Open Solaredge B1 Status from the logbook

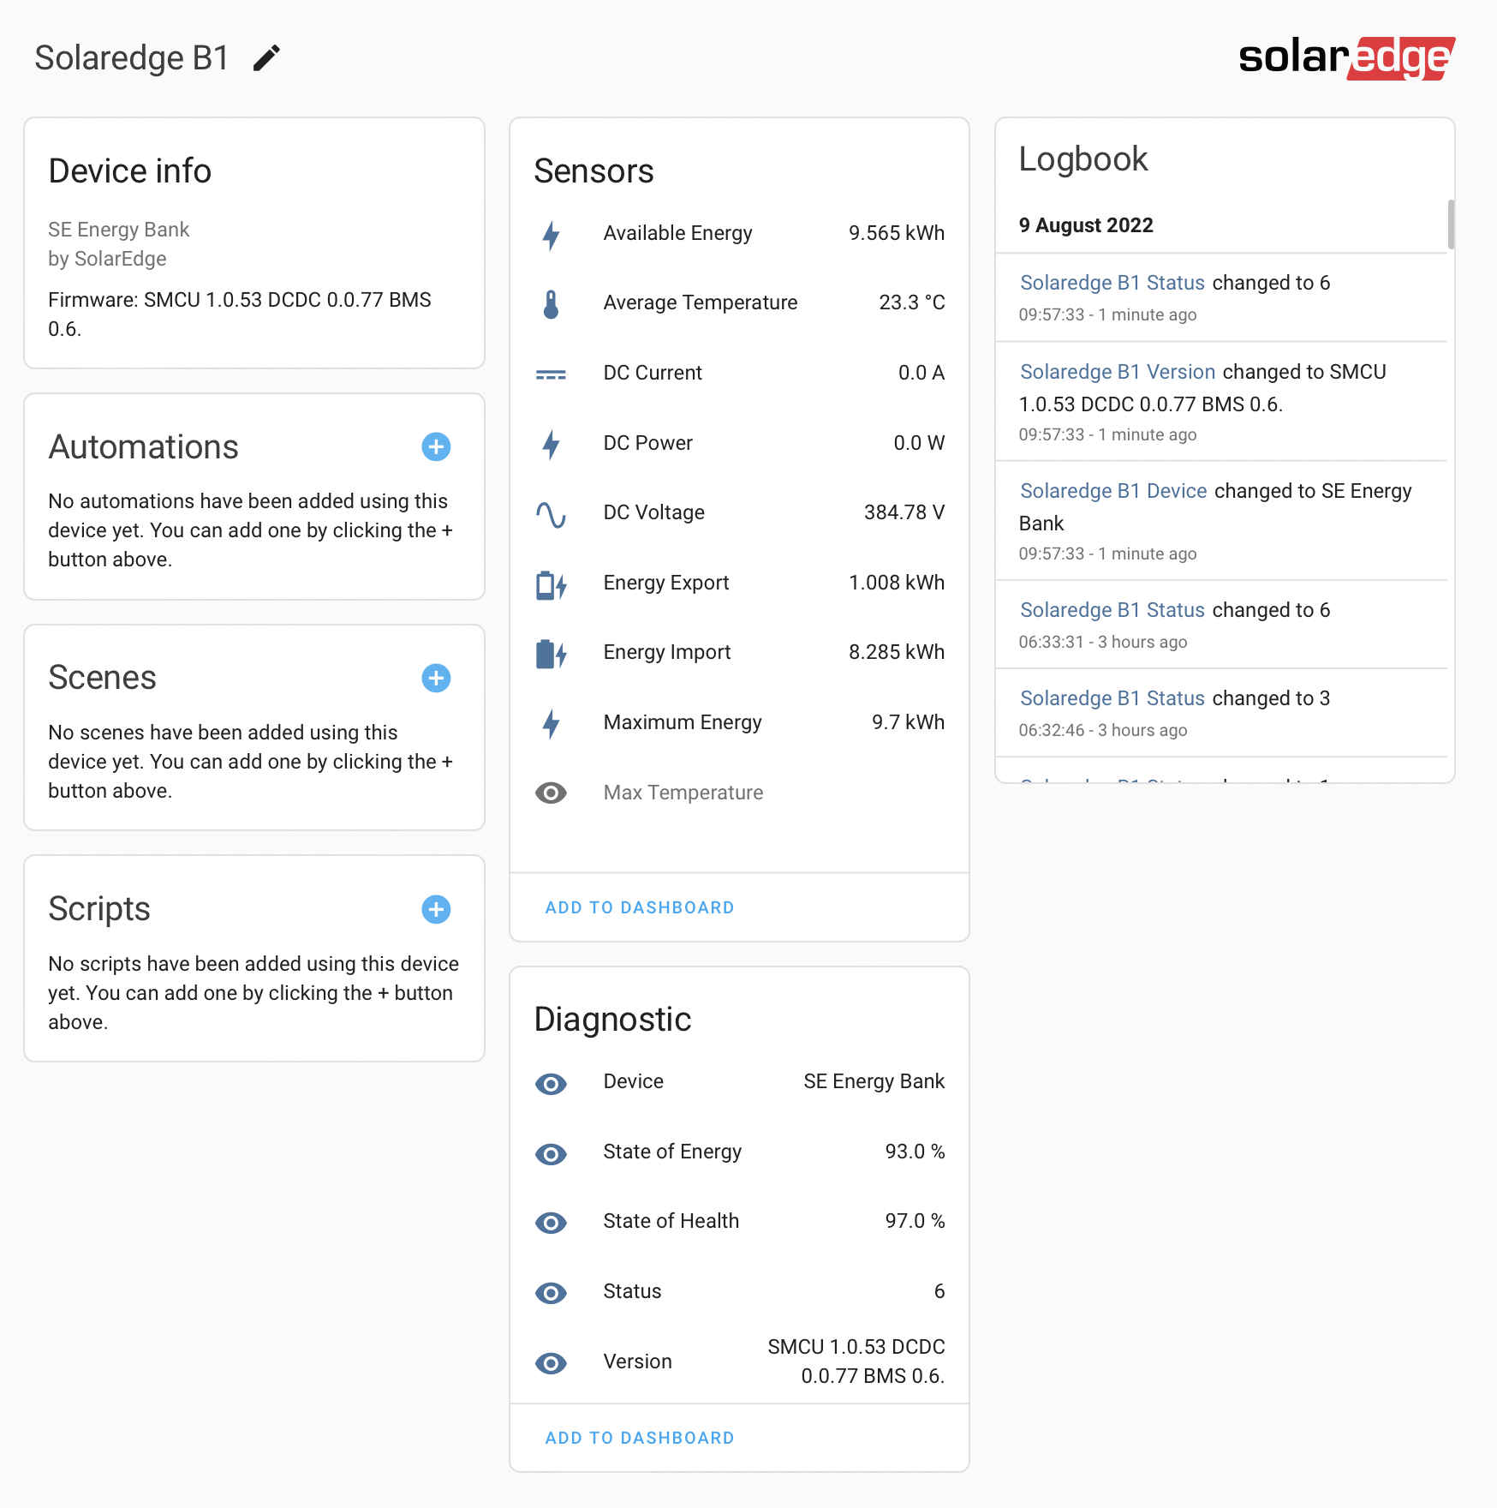point(1112,283)
